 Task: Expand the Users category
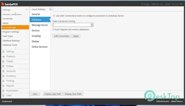pos(15,95)
